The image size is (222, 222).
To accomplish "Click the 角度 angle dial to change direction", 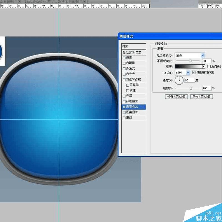I will [179, 80].
